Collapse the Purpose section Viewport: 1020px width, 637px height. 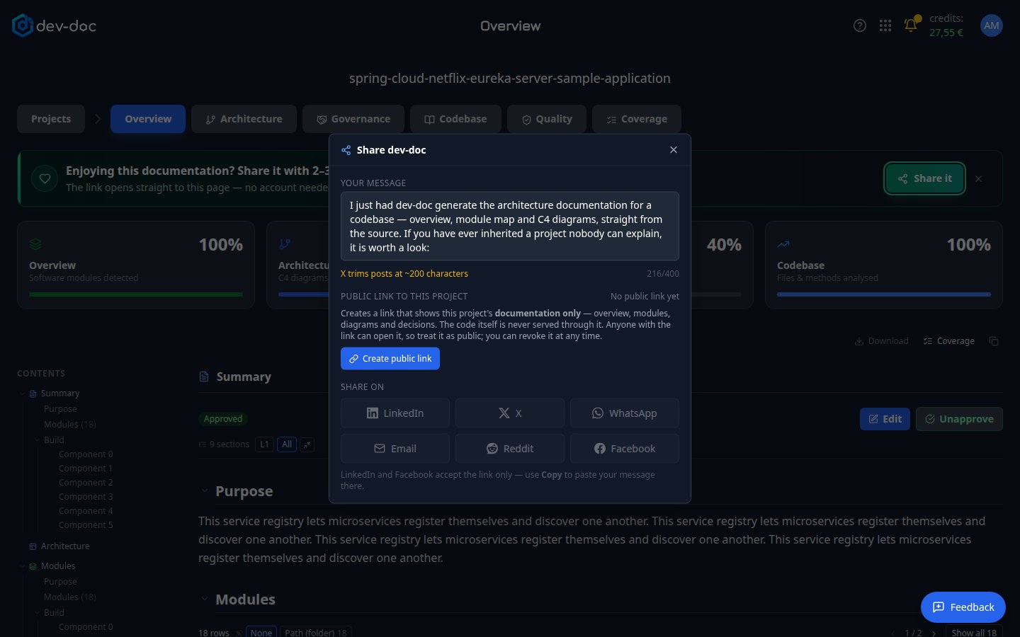click(x=204, y=491)
